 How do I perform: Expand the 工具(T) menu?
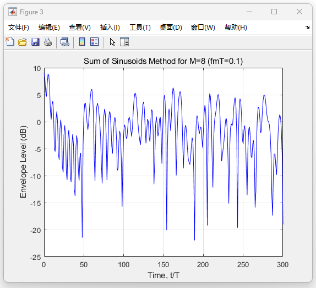pos(140,28)
